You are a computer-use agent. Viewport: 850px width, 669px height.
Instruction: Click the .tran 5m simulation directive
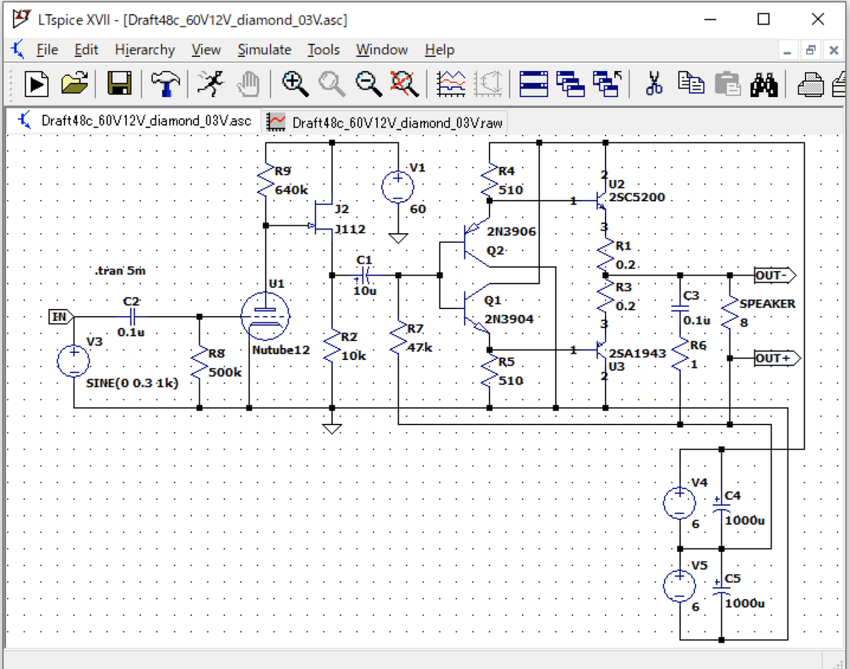pyautogui.click(x=119, y=271)
